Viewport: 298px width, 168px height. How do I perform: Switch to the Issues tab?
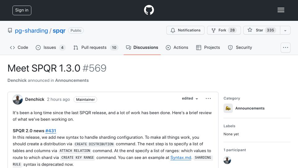[51, 47]
